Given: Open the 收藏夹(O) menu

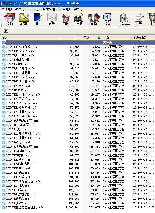Looking at the screenshot, I should pyautogui.click(x=49, y=9).
